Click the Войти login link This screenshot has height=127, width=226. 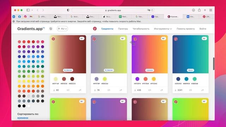[203, 29]
